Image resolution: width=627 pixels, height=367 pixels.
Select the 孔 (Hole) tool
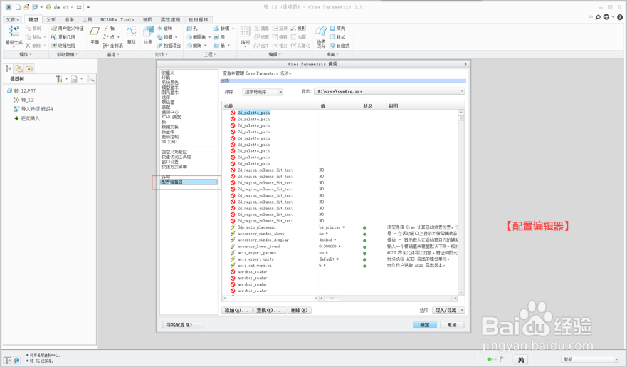pyautogui.click(x=192, y=28)
